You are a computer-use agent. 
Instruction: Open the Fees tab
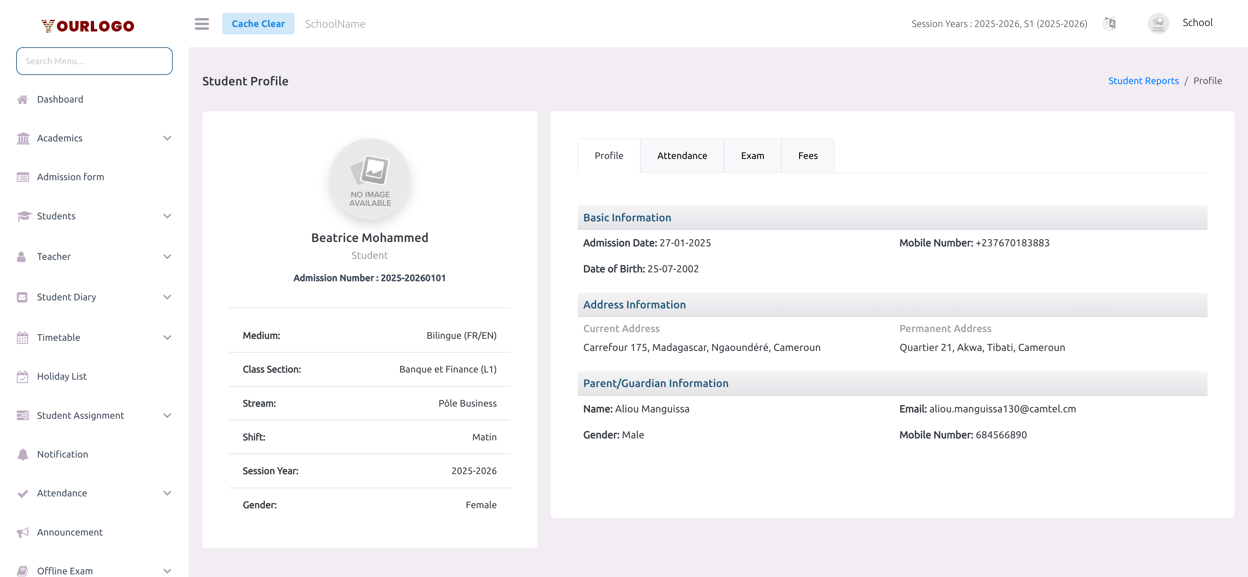point(807,156)
